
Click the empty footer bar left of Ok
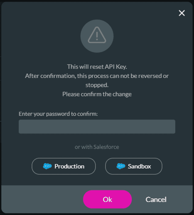(x=42, y=199)
